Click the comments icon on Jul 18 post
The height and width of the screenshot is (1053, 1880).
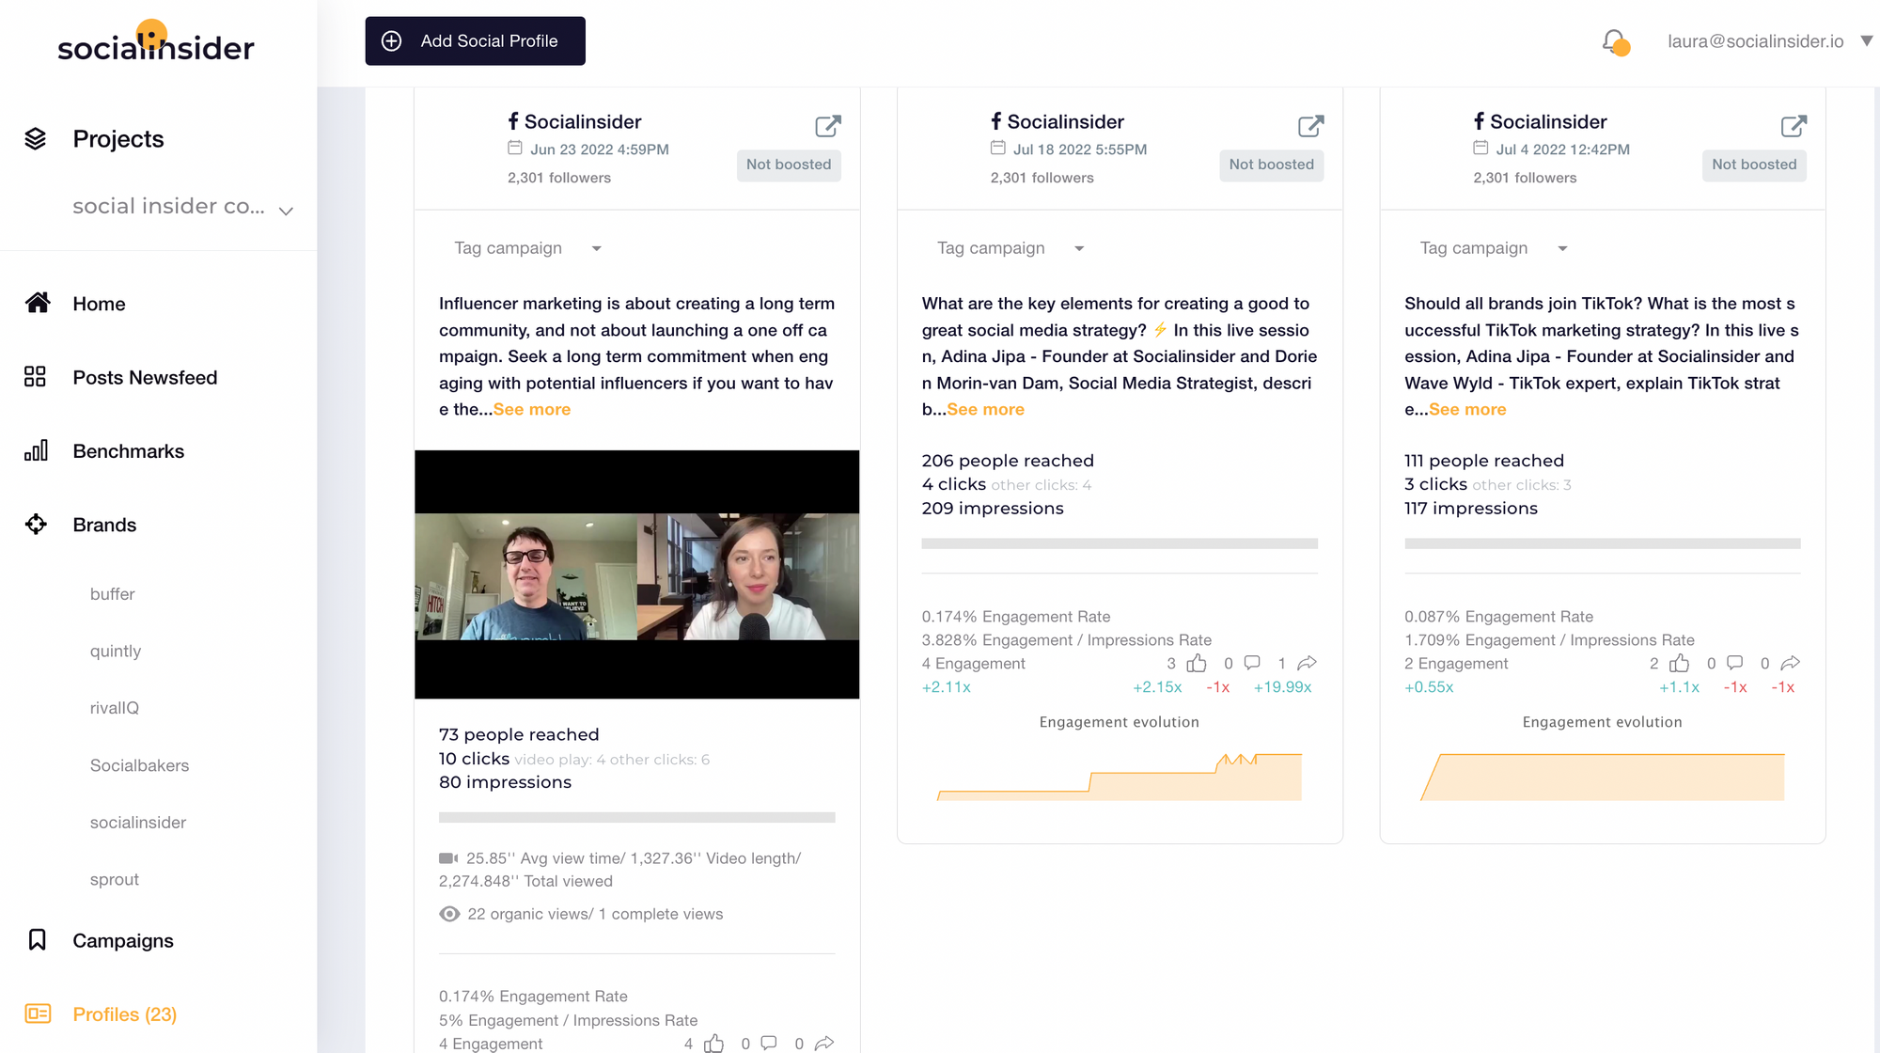(1252, 663)
